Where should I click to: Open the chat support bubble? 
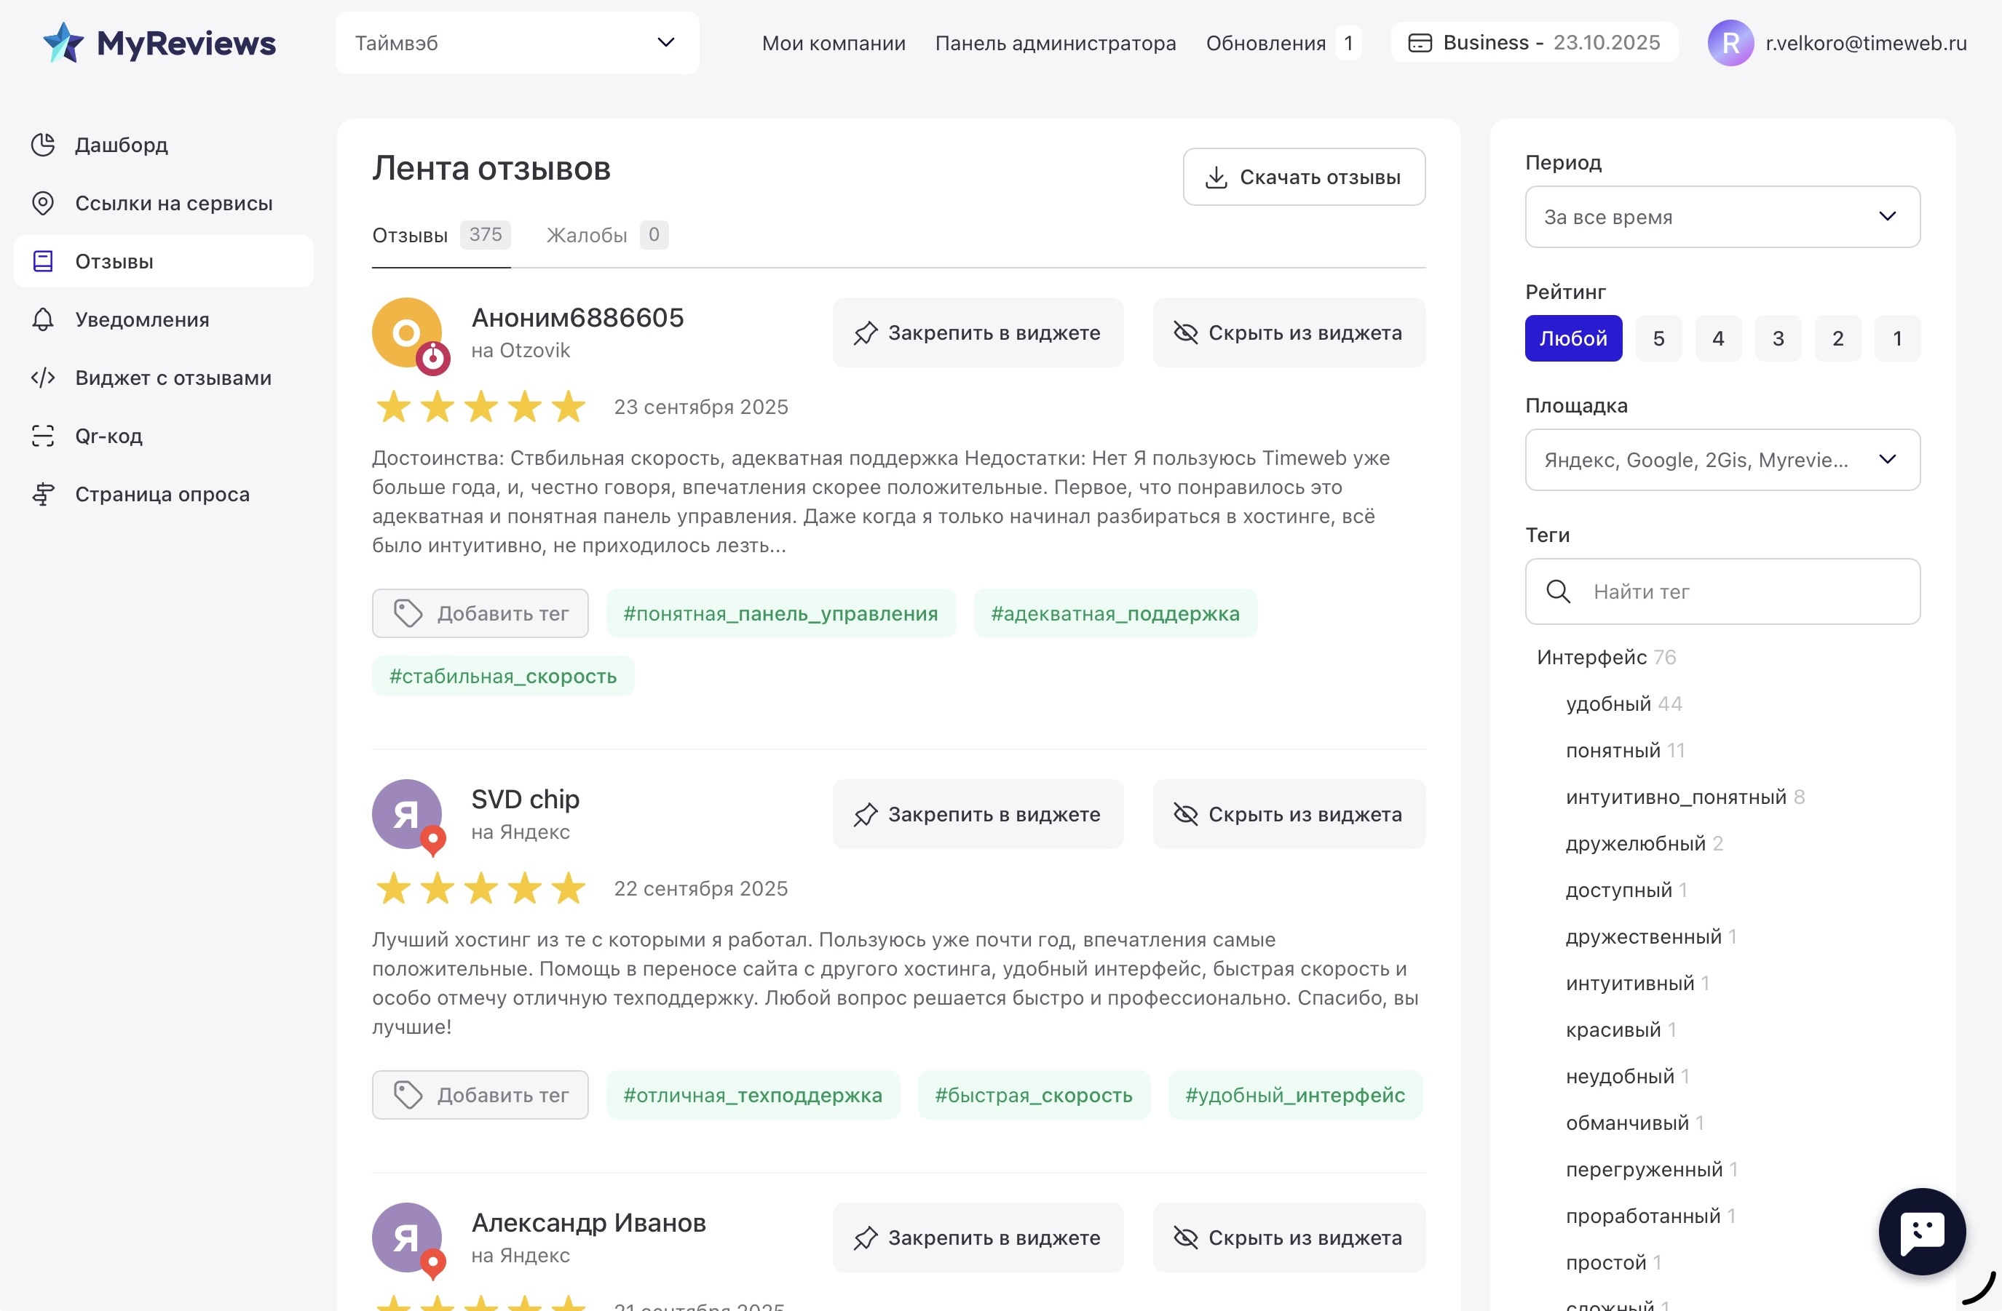click(x=1922, y=1231)
